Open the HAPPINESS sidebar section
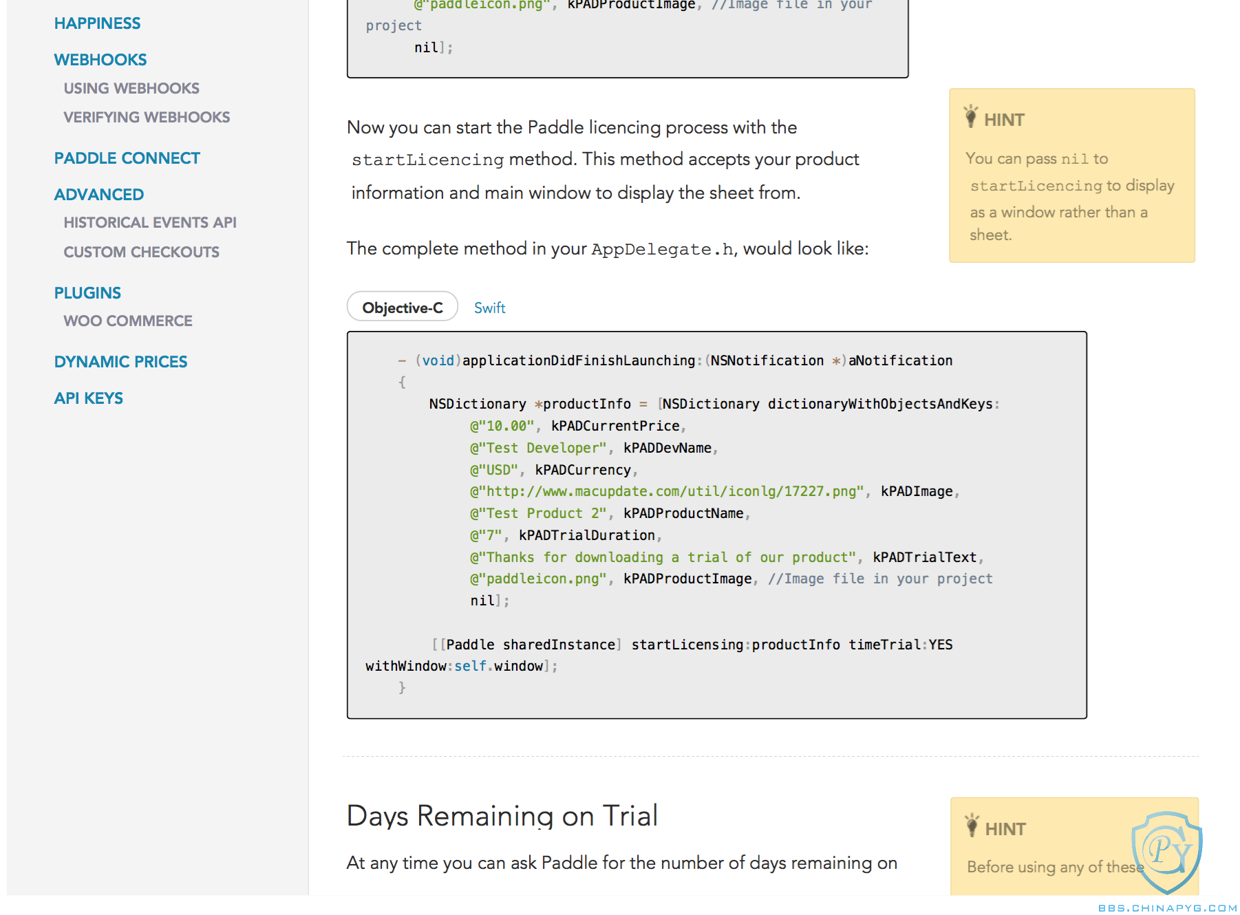Image resolution: width=1240 pixels, height=915 pixels. 97,23
